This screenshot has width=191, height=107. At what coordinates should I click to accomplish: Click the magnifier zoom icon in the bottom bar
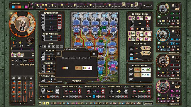click(x=44, y=103)
